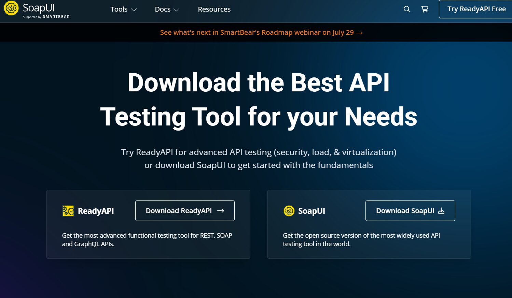Image resolution: width=512 pixels, height=298 pixels.
Task: Click 'Get the open source version' description
Action: point(361,240)
